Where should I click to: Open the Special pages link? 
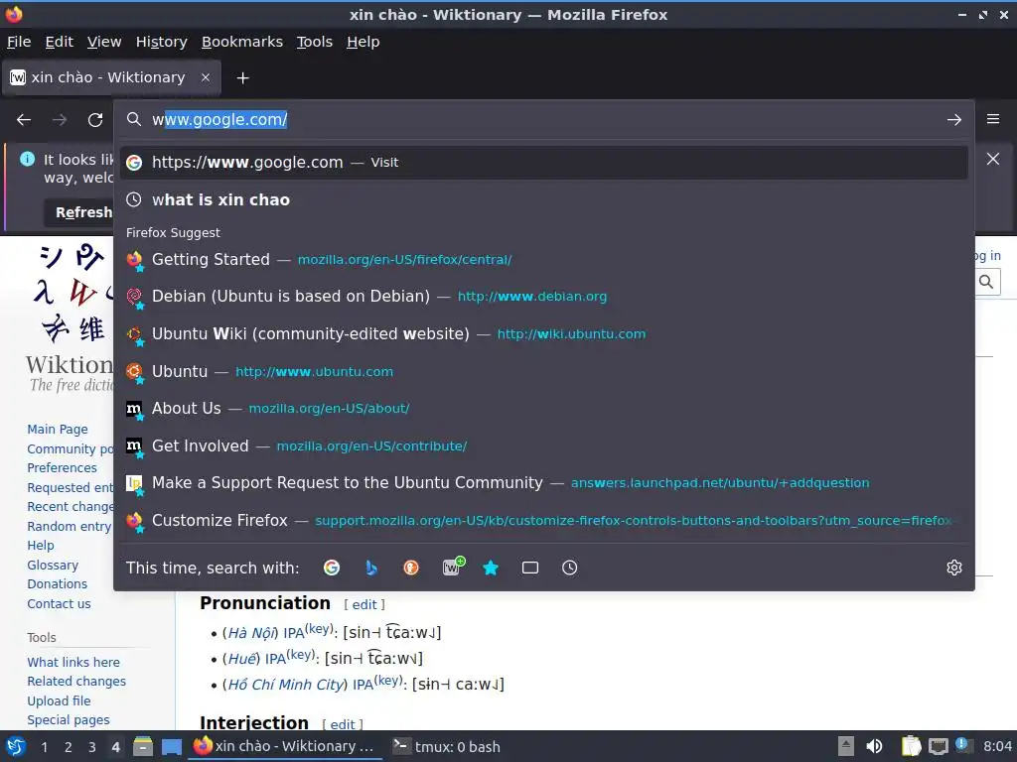click(x=69, y=720)
